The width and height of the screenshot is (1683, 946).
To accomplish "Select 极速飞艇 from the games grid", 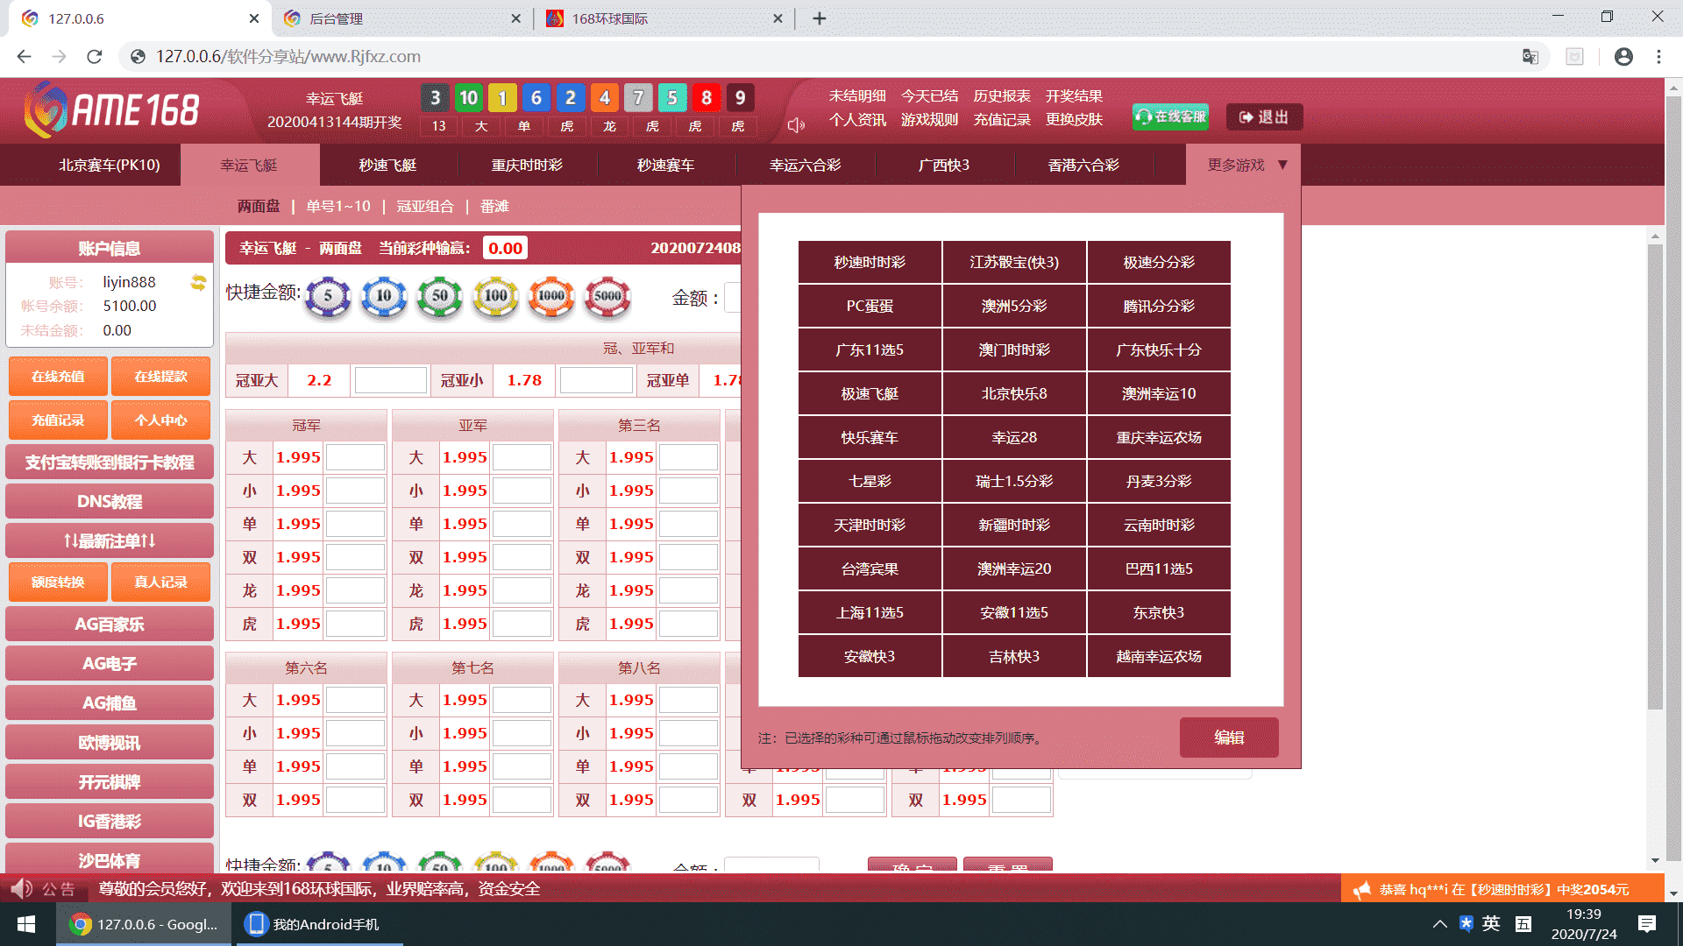I will point(870,393).
